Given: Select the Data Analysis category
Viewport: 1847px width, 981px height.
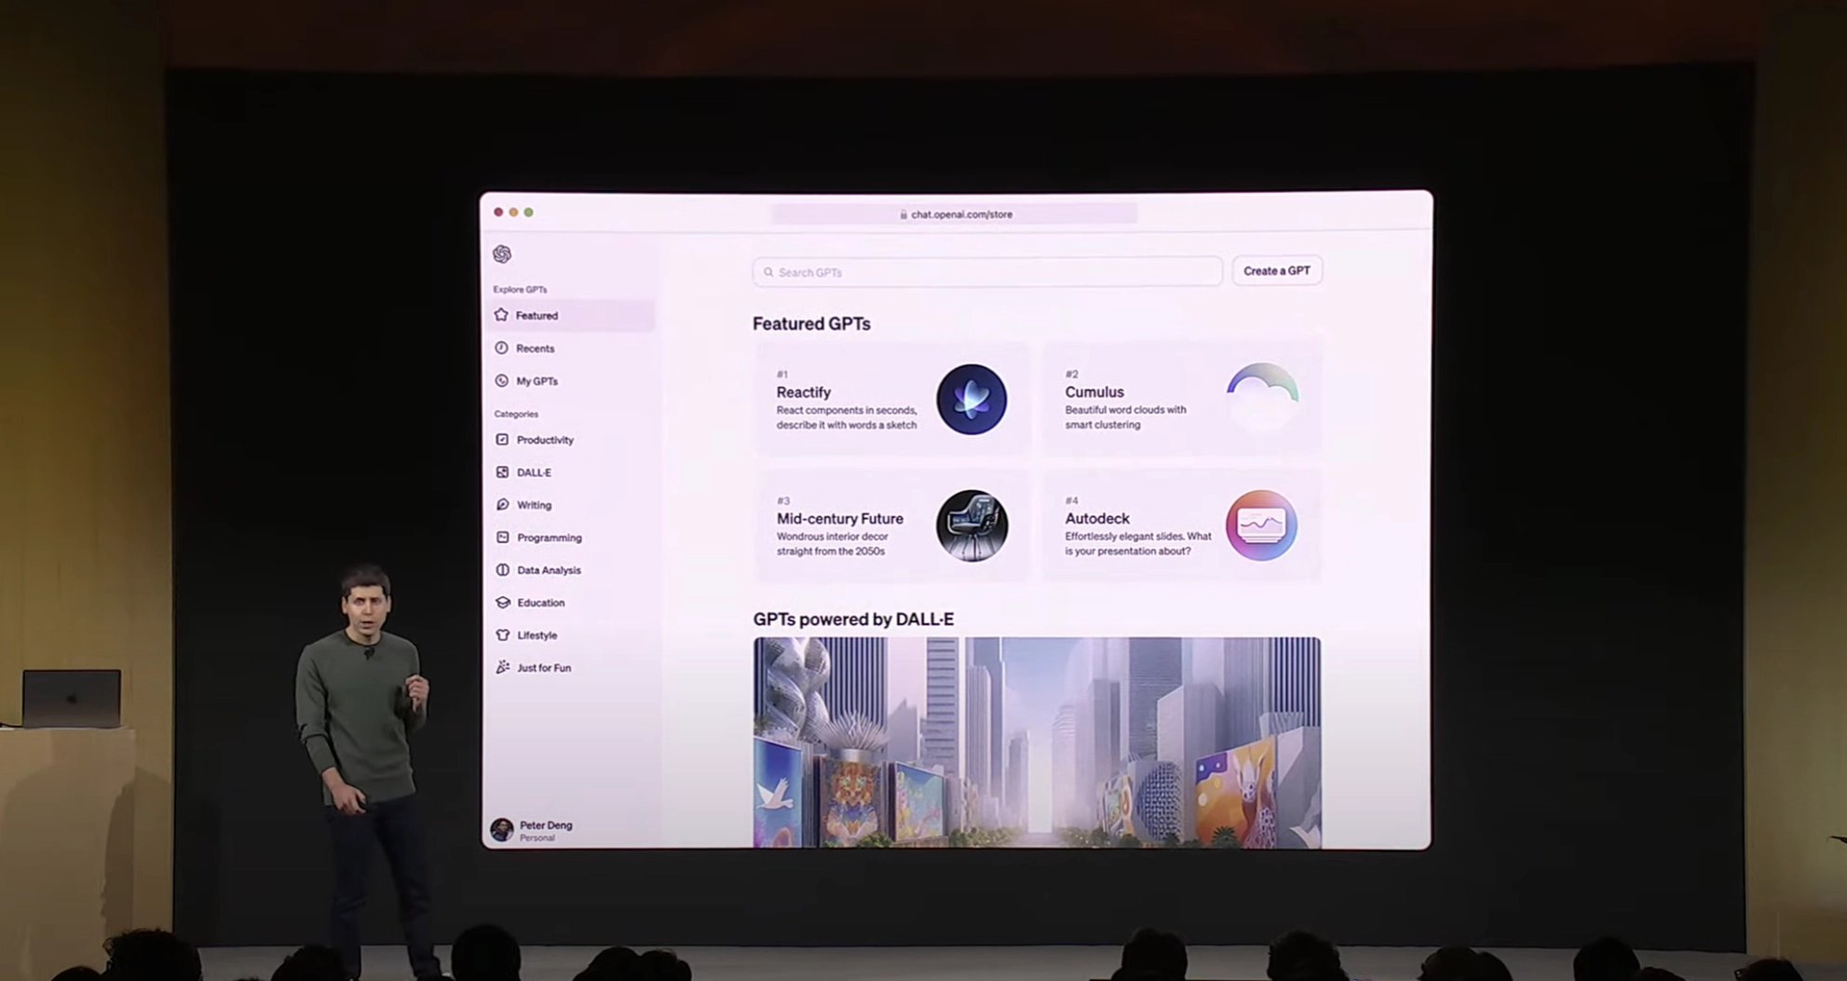Looking at the screenshot, I should point(572,570).
